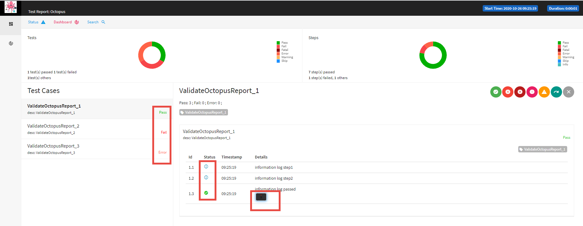Screen dimensions: 583x226
Task: Select the ValidateOctopusReport_2 test case
Action: click(x=97, y=129)
